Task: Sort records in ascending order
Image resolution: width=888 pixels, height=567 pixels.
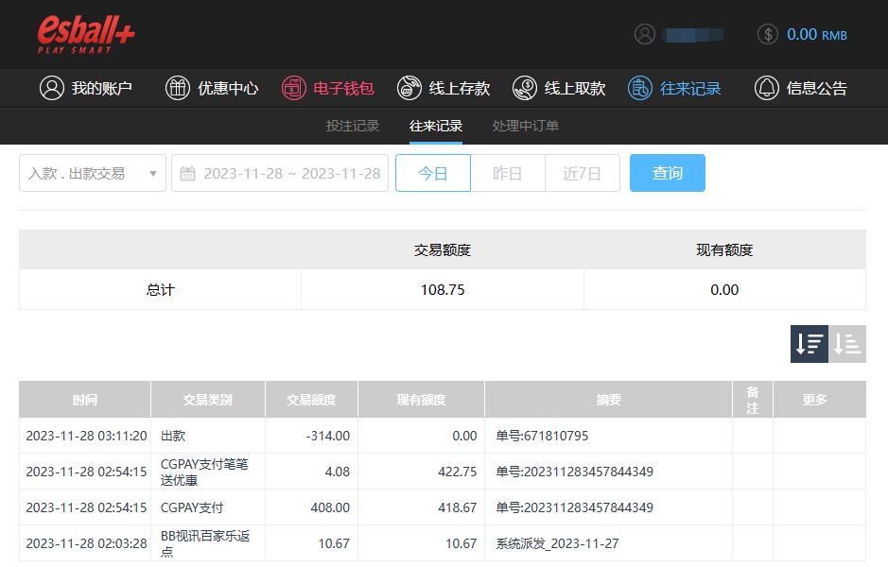Action: tap(847, 344)
